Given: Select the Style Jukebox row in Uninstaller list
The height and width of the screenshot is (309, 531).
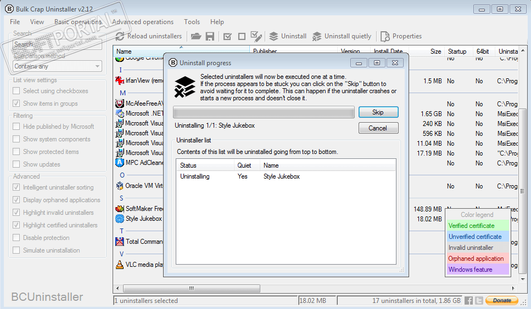Looking at the screenshot, I should (x=286, y=176).
